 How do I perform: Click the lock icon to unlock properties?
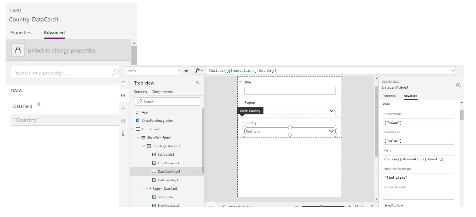(18, 50)
